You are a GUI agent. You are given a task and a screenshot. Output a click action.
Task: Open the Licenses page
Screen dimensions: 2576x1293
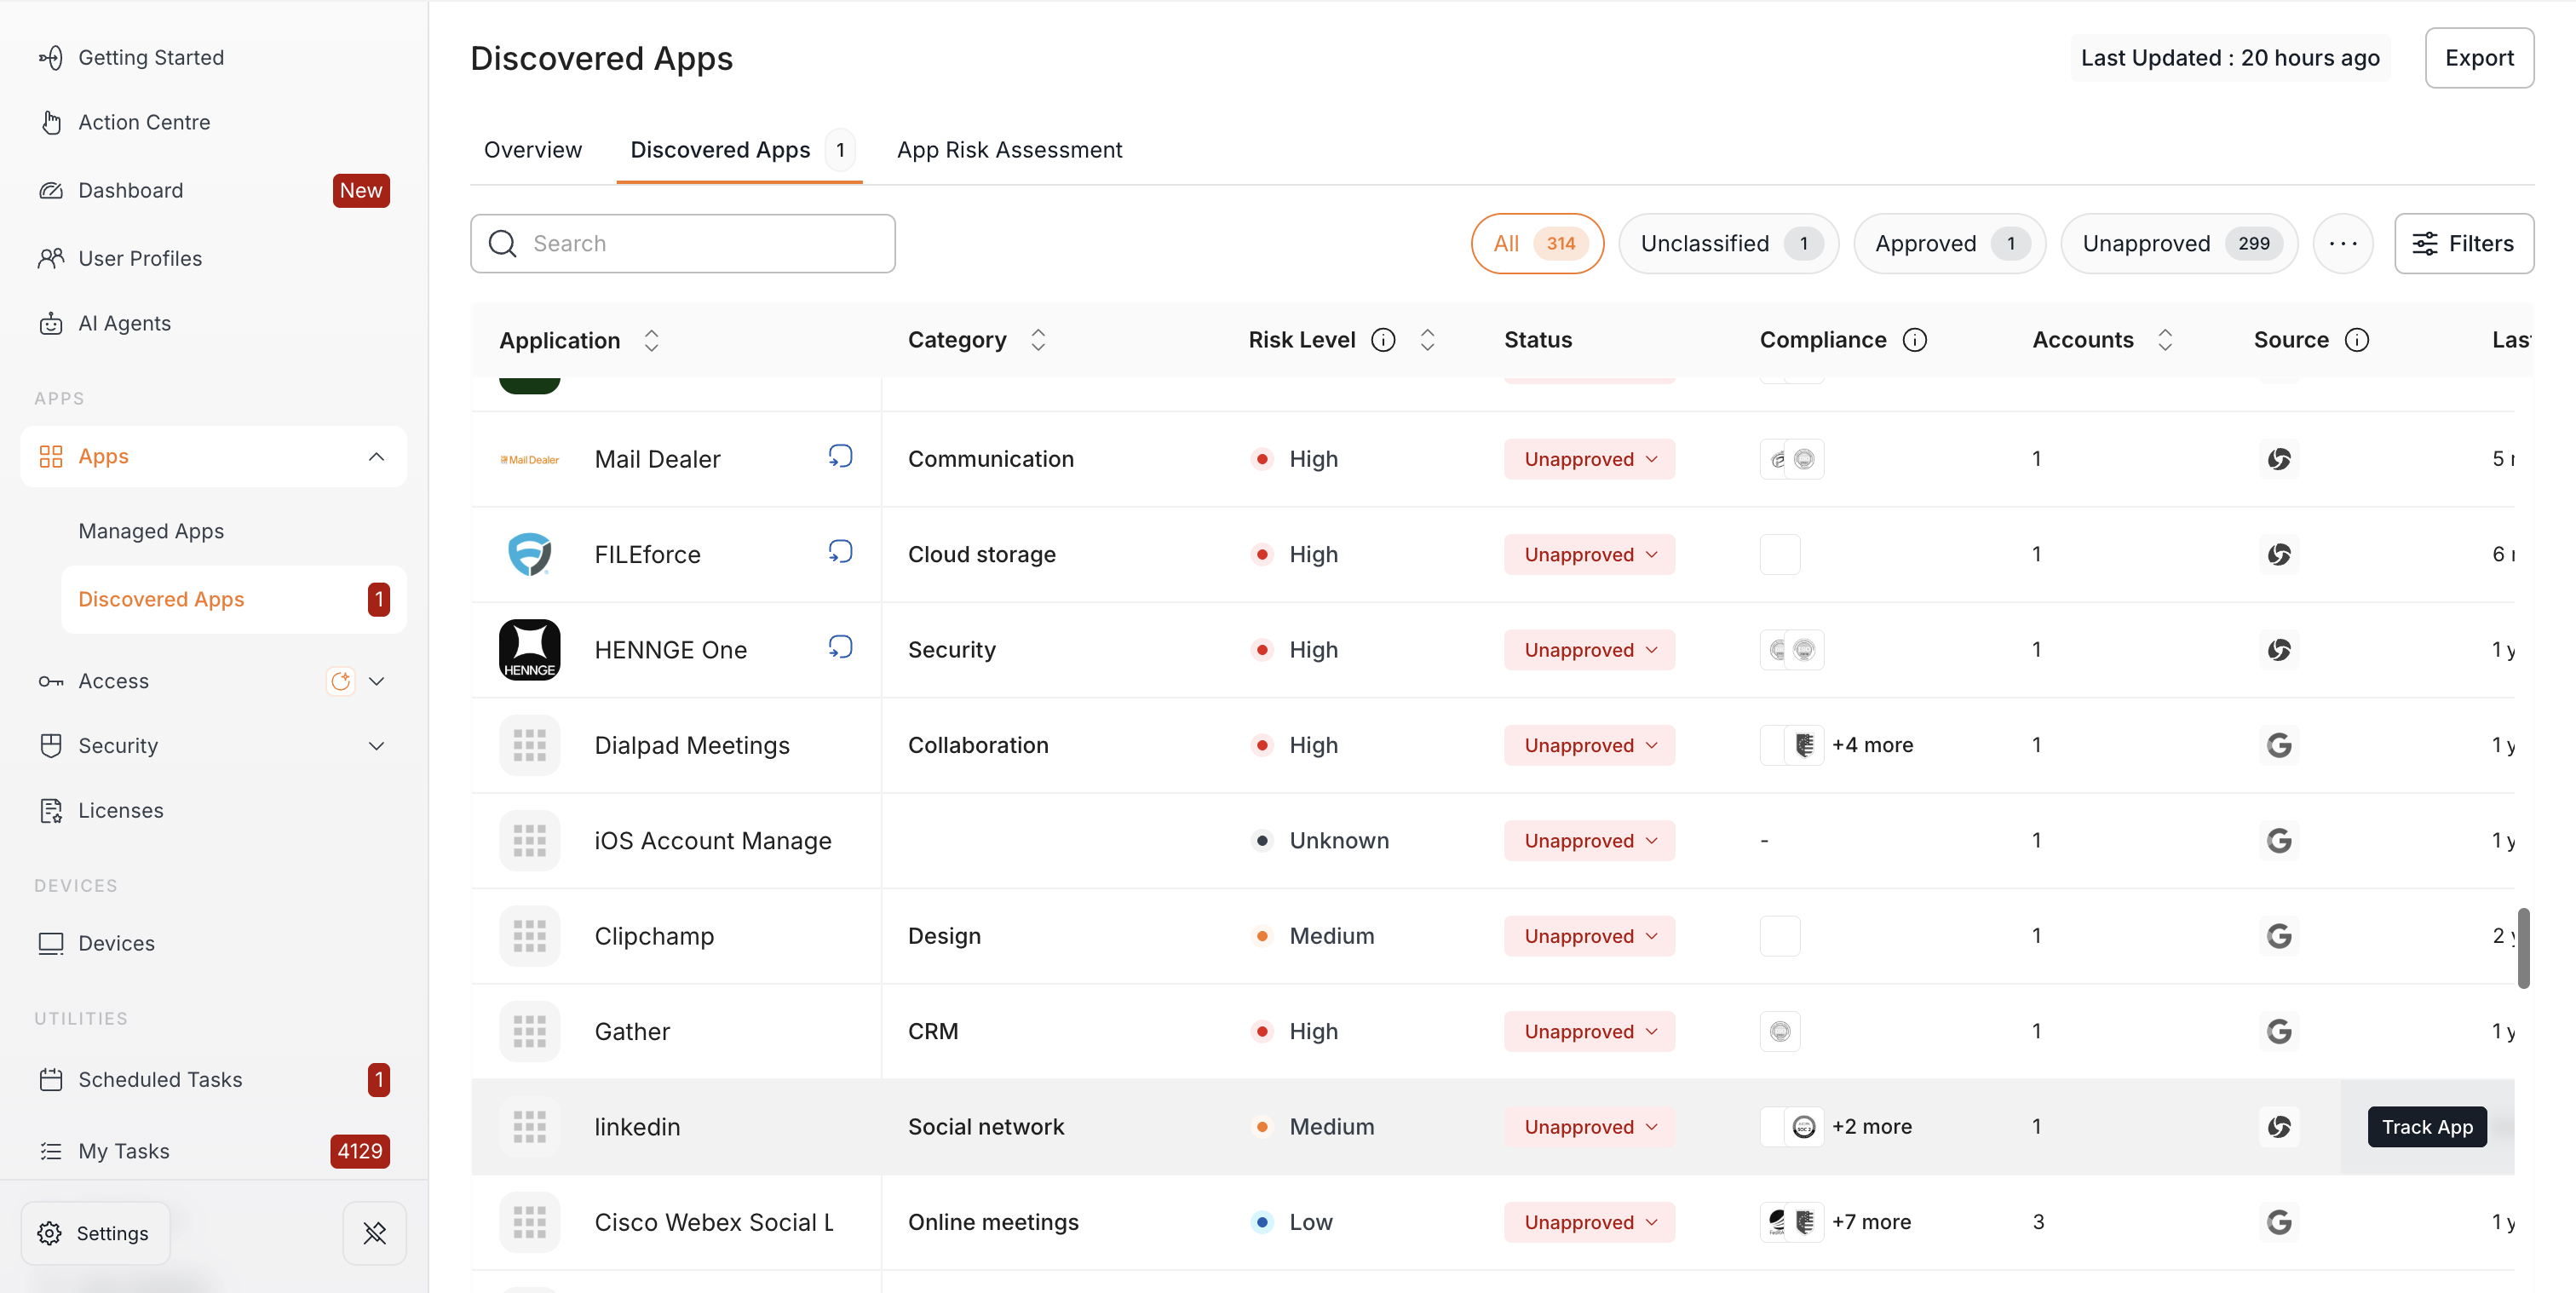pos(100,810)
